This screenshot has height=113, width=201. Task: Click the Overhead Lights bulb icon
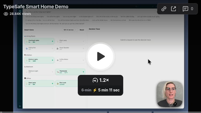(x=27, y=41)
